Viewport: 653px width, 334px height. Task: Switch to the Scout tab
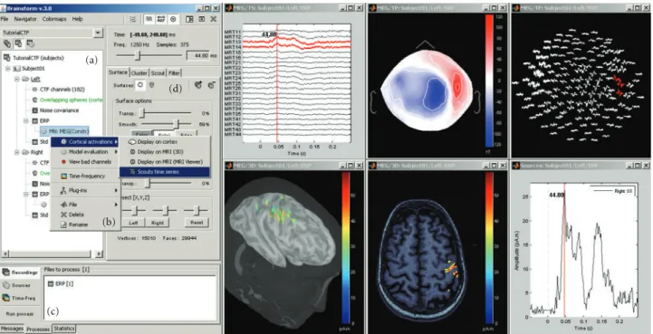pyautogui.click(x=158, y=73)
